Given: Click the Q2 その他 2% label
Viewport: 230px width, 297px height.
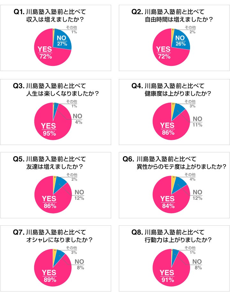Looking at the screenshot, I should click(190, 29).
